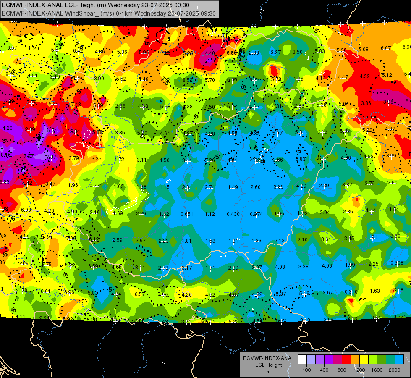Click the legend label '100'

click(x=306, y=370)
